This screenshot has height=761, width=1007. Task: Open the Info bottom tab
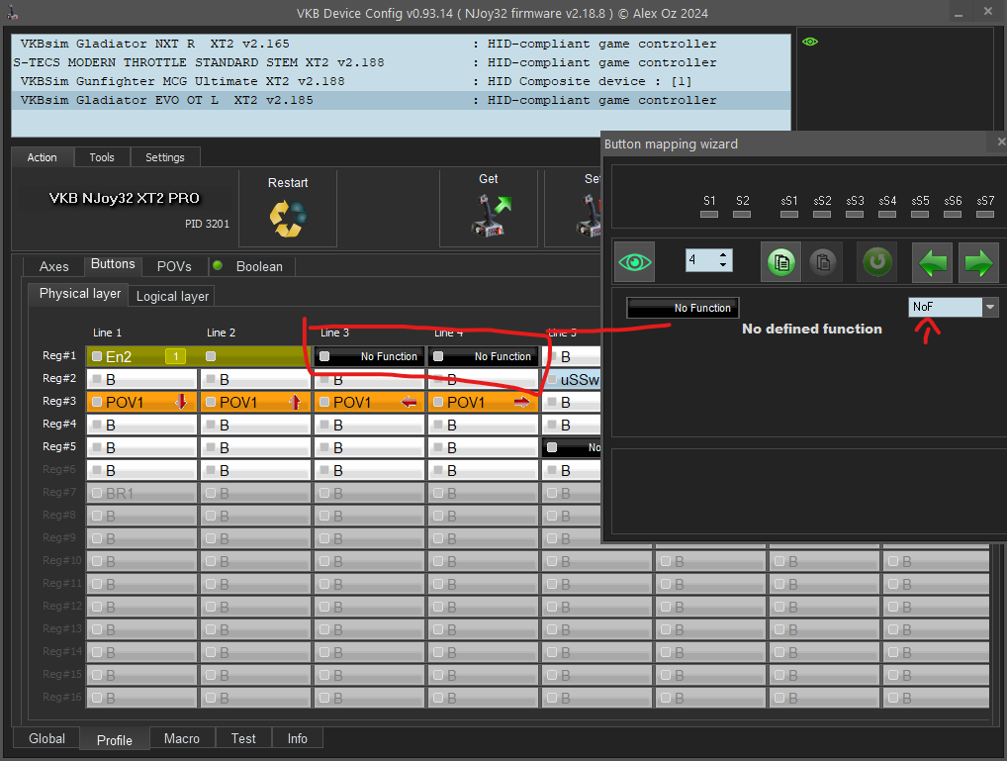298,738
